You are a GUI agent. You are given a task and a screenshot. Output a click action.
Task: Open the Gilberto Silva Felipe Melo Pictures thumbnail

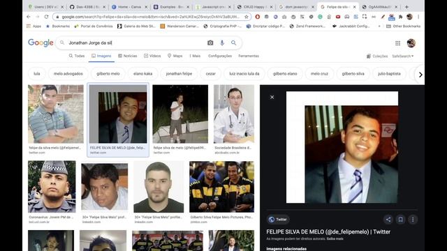(x=221, y=187)
